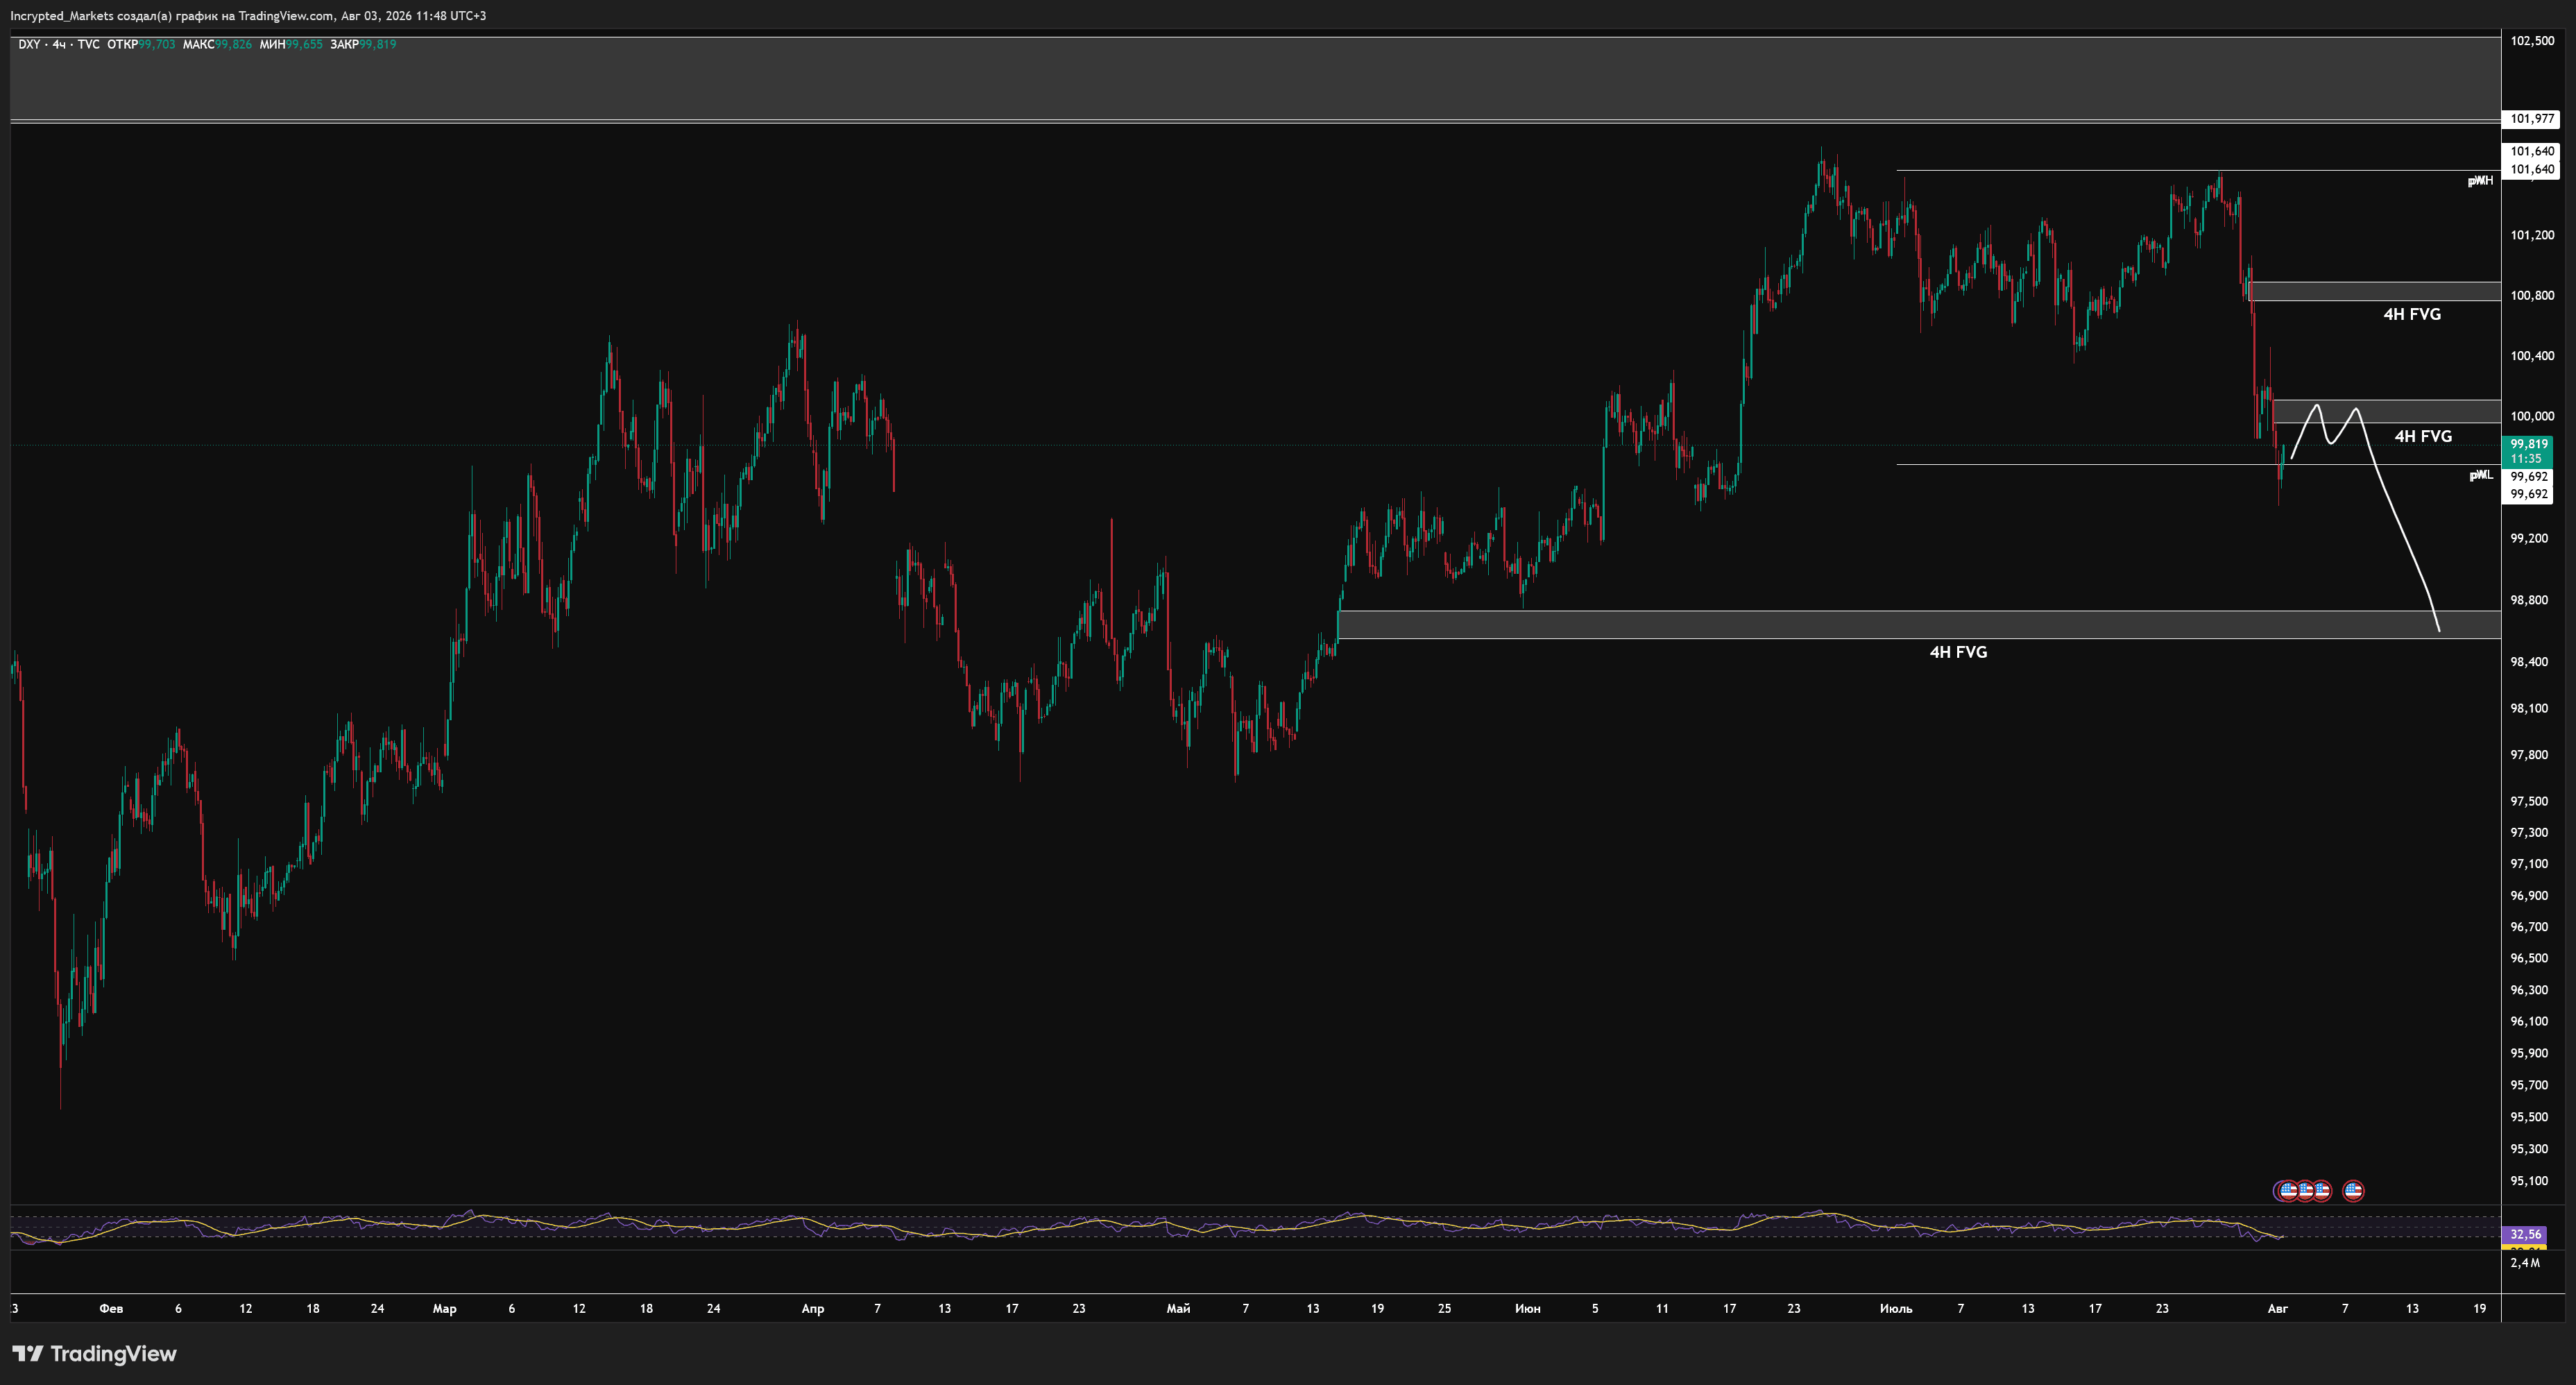The image size is (2576, 1385).
Task: Select the top 4H FVG text label
Action: pos(2412,314)
